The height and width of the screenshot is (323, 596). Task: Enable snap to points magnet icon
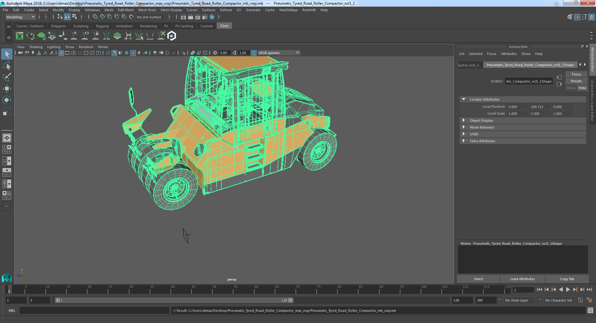click(110, 17)
